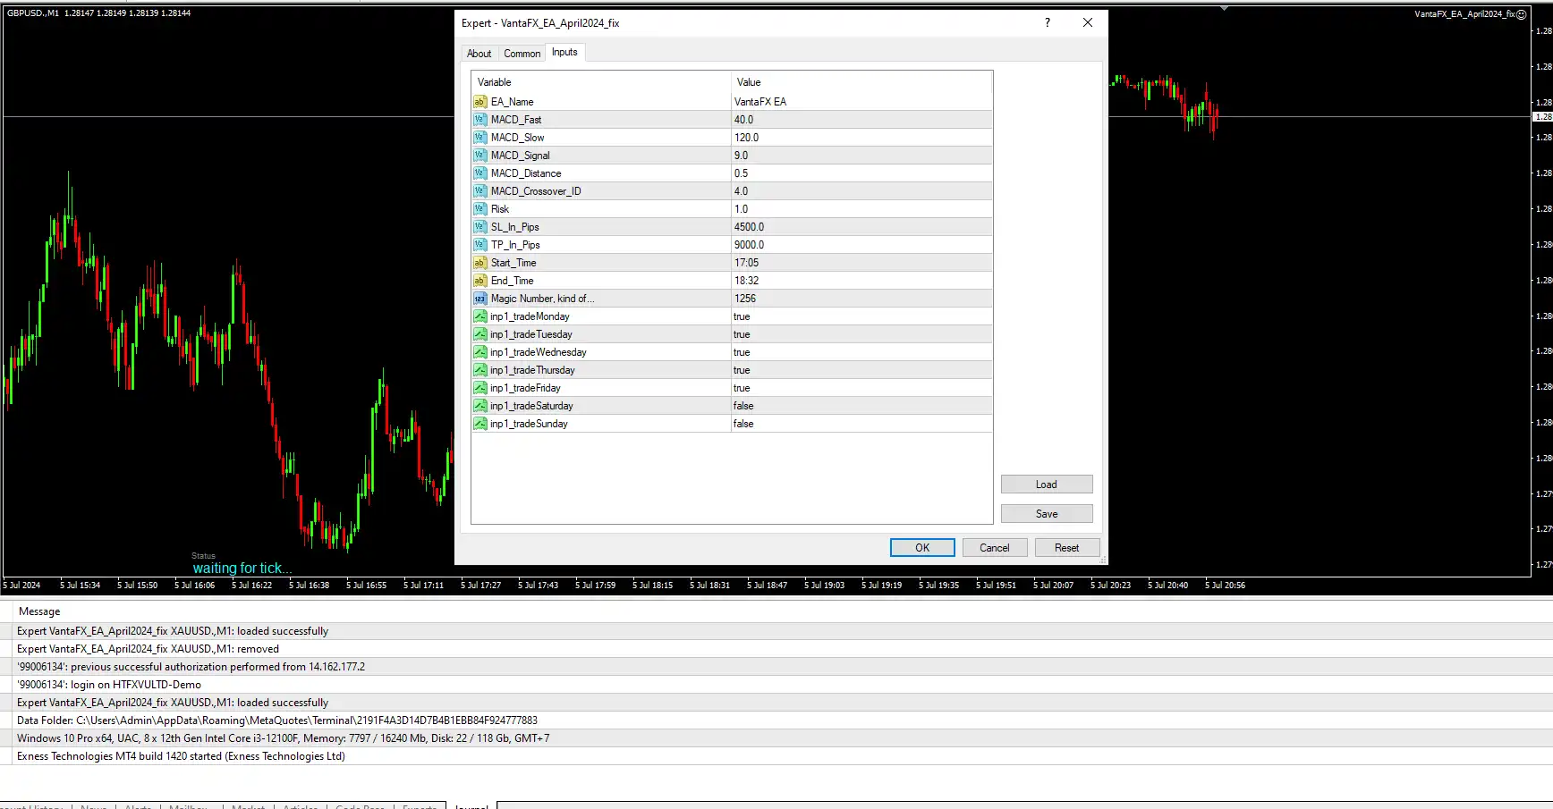The width and height of the screenshot is (1553, 809).
Task: Click the bool icon beside inp1_tradeMonday
Action: click(x=480, y=316)
